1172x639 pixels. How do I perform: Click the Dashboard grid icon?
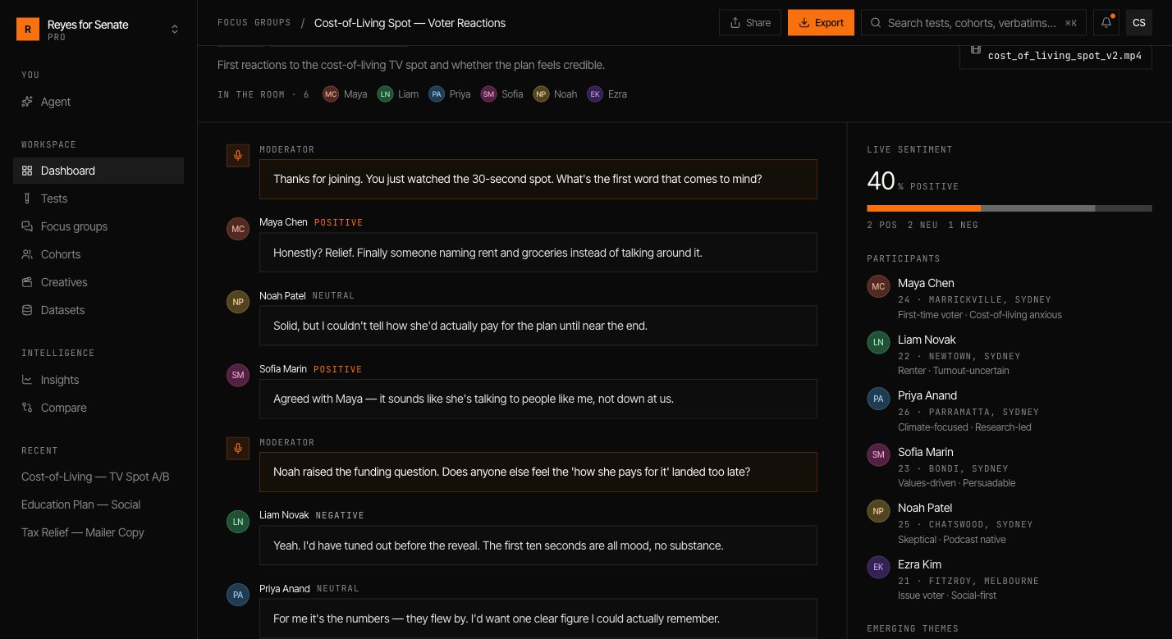[x=27, y=171]
